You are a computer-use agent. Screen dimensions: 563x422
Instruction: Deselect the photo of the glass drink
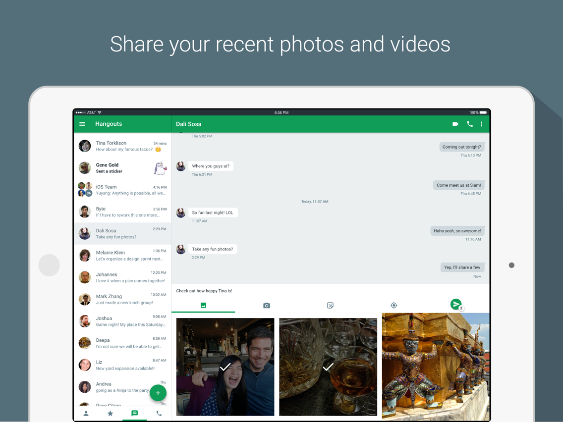click(328, 367)
